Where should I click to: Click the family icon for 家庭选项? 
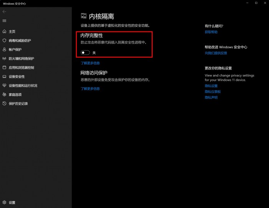(5, 95)
